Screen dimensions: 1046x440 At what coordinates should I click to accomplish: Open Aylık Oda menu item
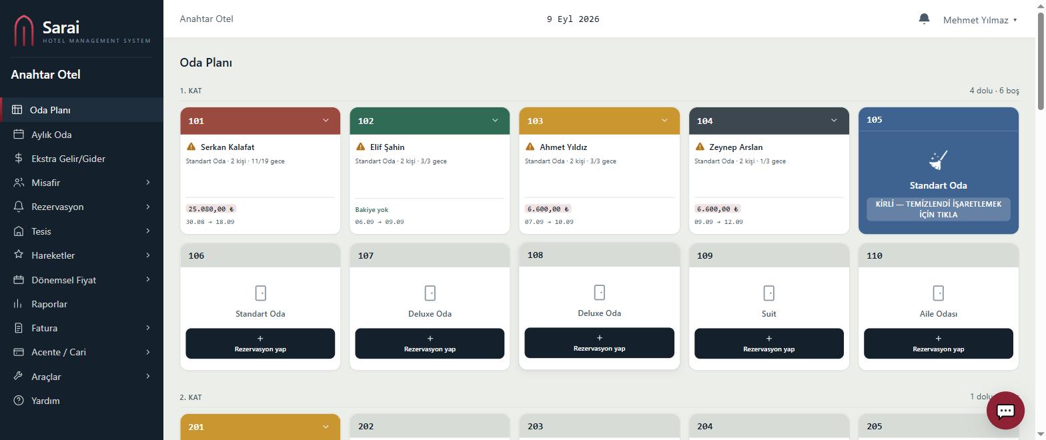click(x=81, y=134)
